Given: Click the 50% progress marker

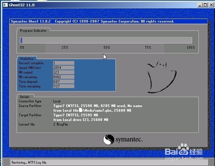Looking at the screenshot, I should pos(107,47).
